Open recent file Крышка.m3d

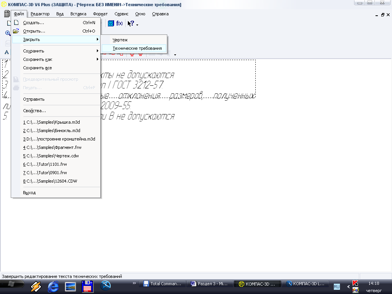point(56,122)
